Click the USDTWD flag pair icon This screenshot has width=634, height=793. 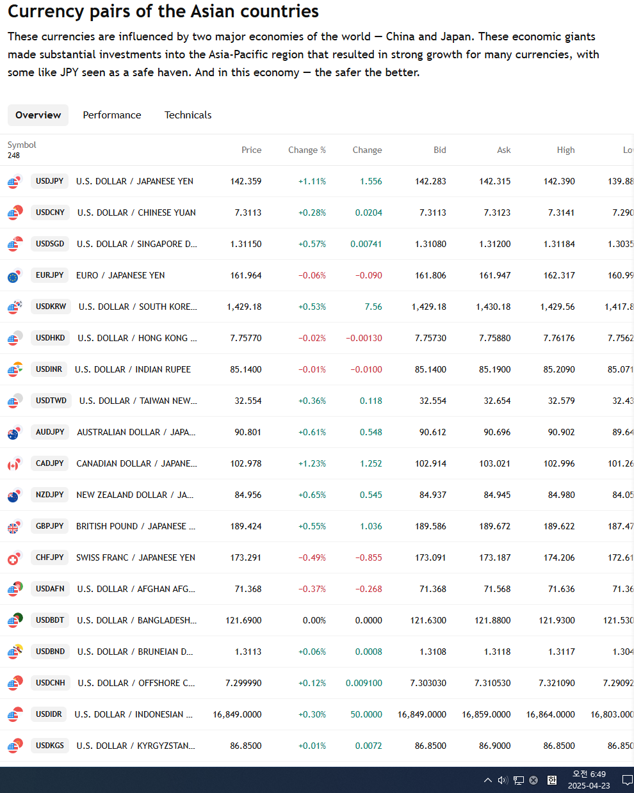click(15, 401)
